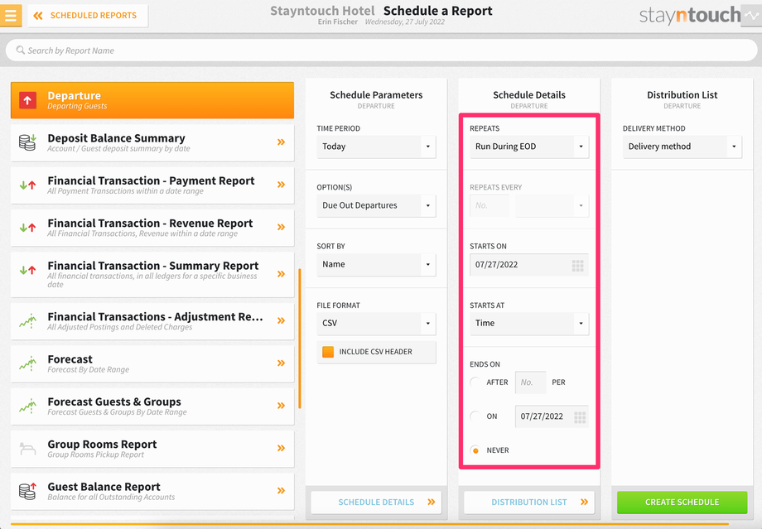The width and height of the screenshot is (762, 529).
Task: Click double chevron on Deposit Balance Summary
Action: (281, 142)
